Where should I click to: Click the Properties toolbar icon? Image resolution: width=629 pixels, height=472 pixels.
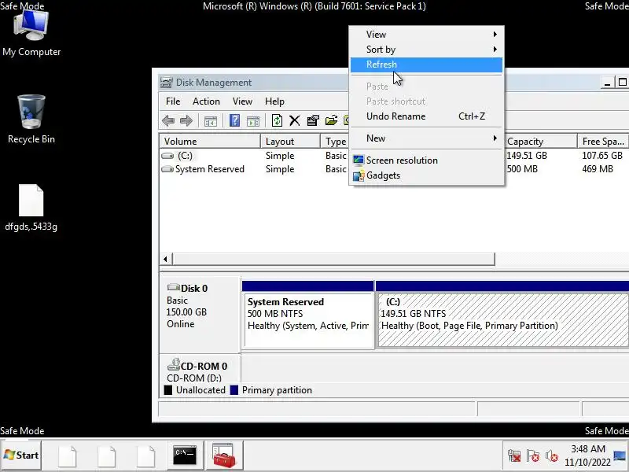(x=313, y=120)
